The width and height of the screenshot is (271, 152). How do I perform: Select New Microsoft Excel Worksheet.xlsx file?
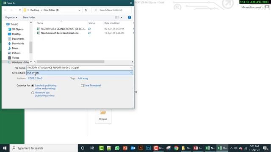pyautogui.click(x=59, y=33)
